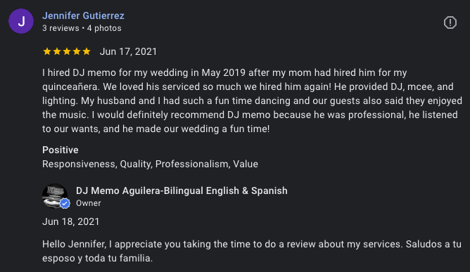Click the owner's "Hello Jennifer" reply text

[252, 251]
